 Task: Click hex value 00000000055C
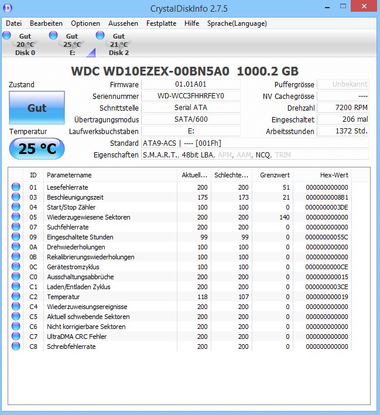[x=327, y=237]
